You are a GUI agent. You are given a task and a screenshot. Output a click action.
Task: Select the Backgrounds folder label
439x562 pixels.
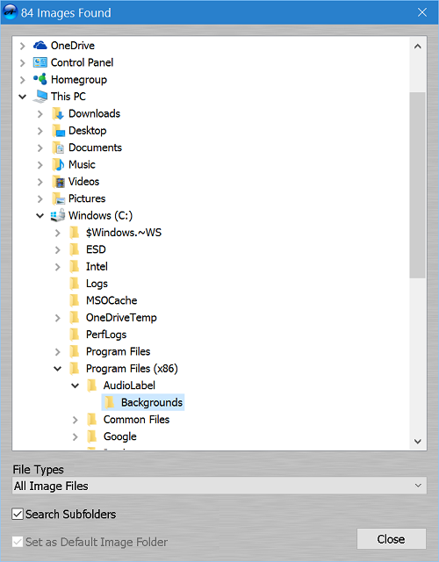[x=152, y=402]
